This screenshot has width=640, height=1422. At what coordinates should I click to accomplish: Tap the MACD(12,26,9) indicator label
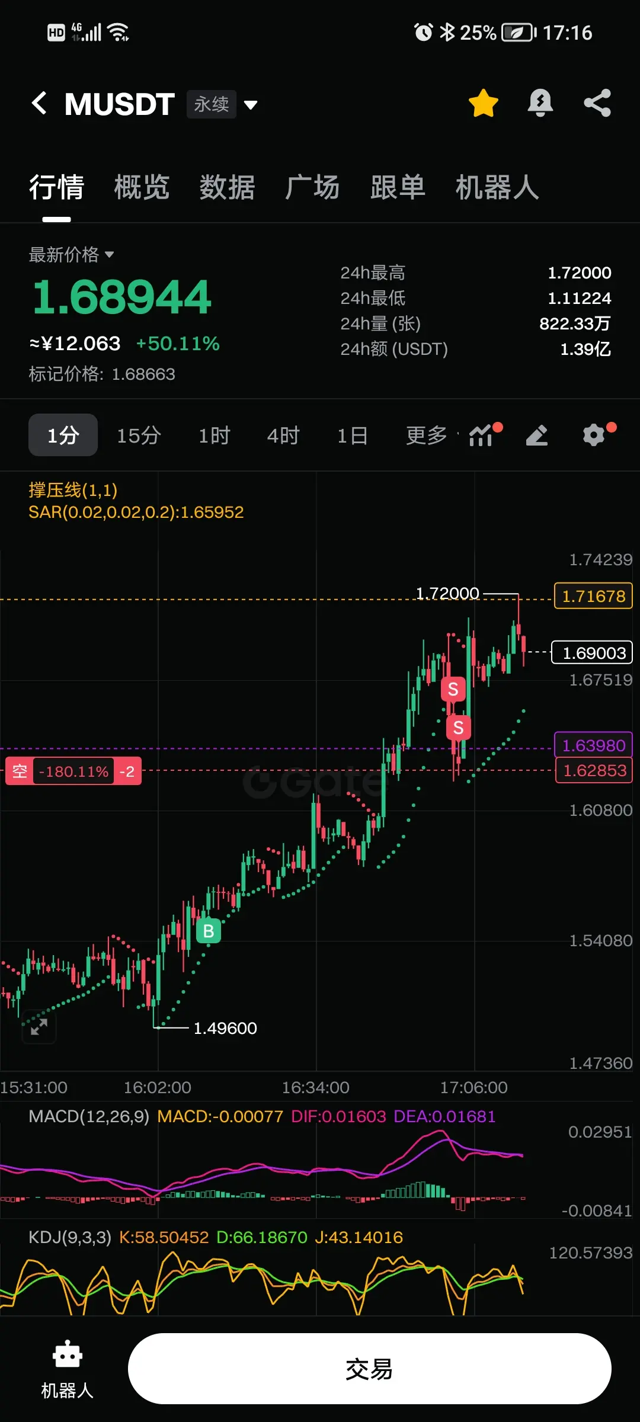click(89, 1116)
